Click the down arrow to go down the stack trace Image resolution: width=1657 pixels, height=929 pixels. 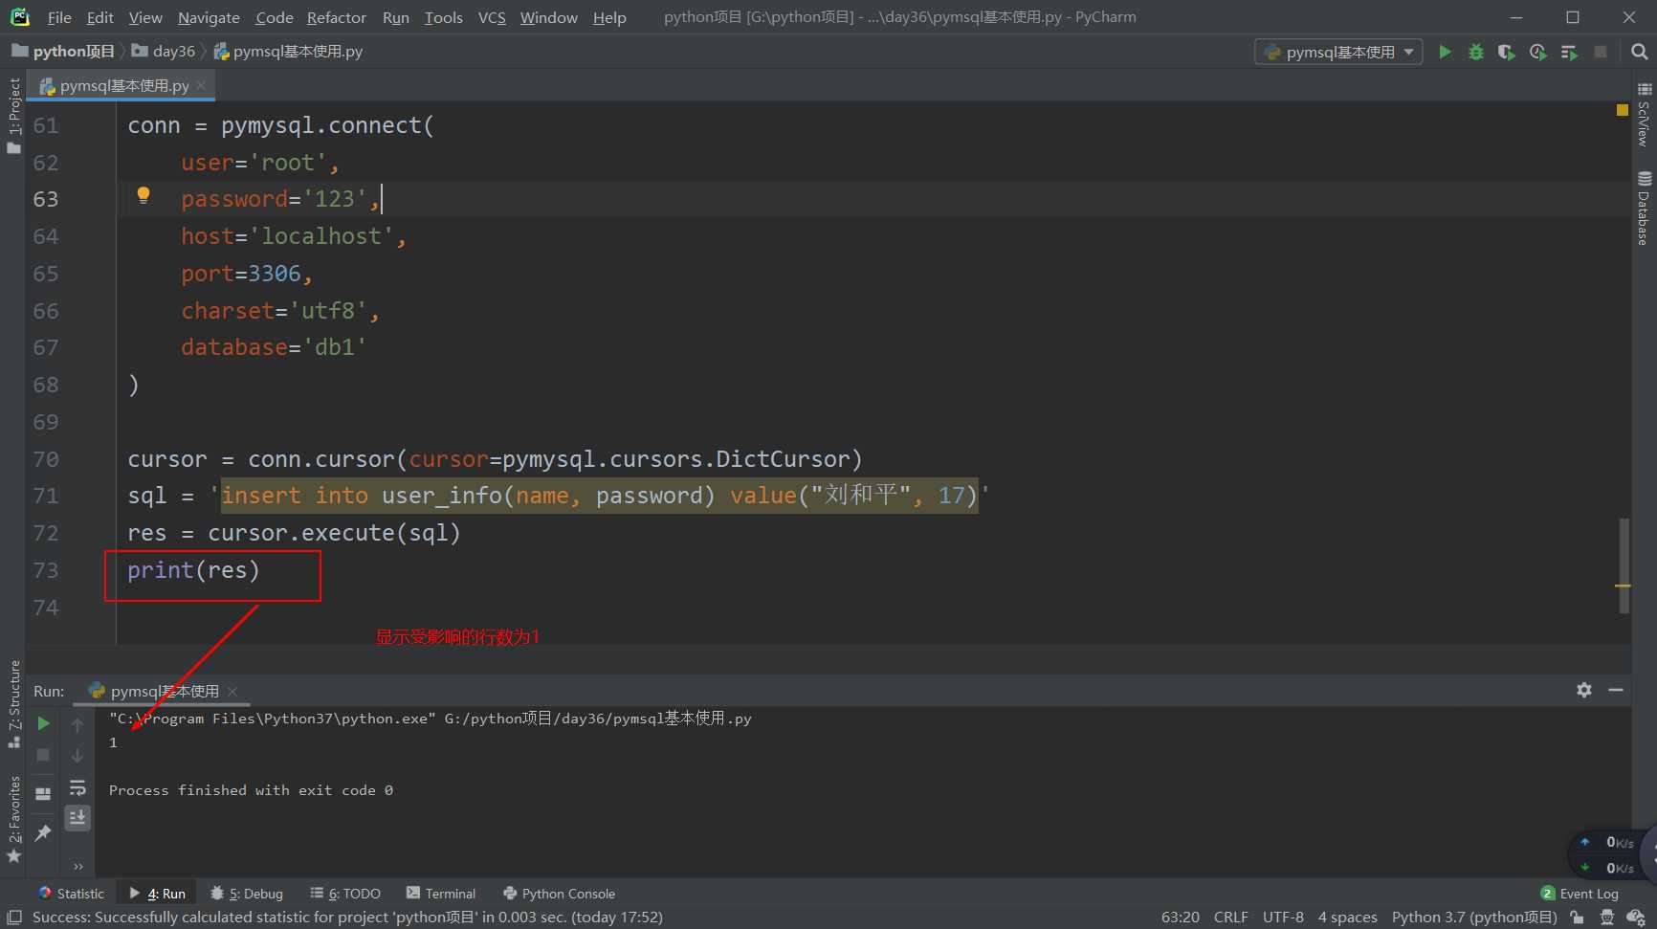tap(77, 756)
